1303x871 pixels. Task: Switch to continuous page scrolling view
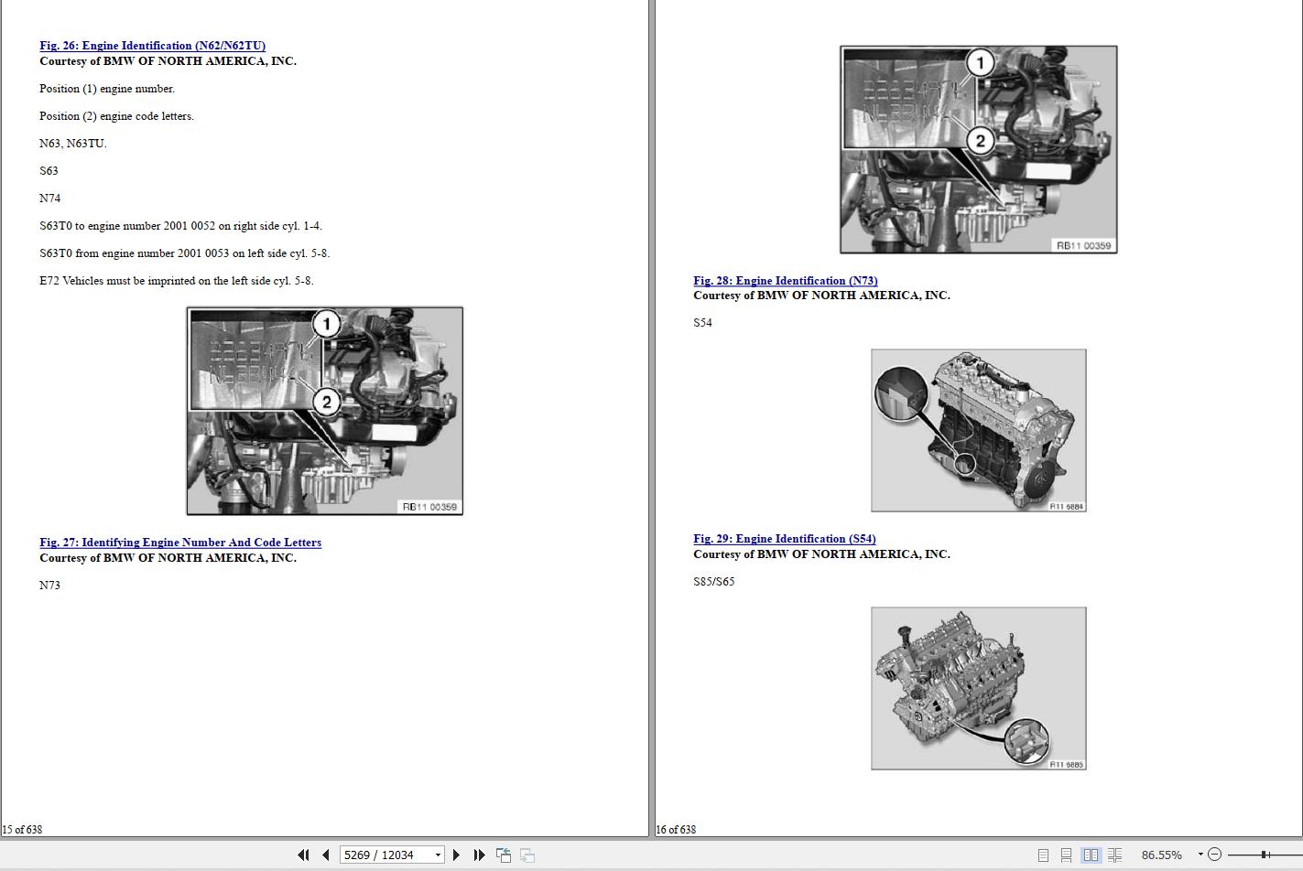pyautogui.click(x=1066, y=854)
